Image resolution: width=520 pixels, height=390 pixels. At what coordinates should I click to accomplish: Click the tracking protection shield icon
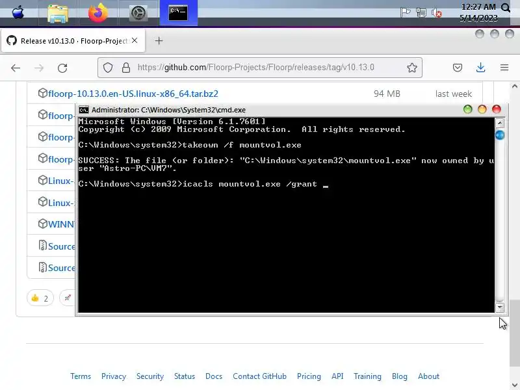coord(108,68)
